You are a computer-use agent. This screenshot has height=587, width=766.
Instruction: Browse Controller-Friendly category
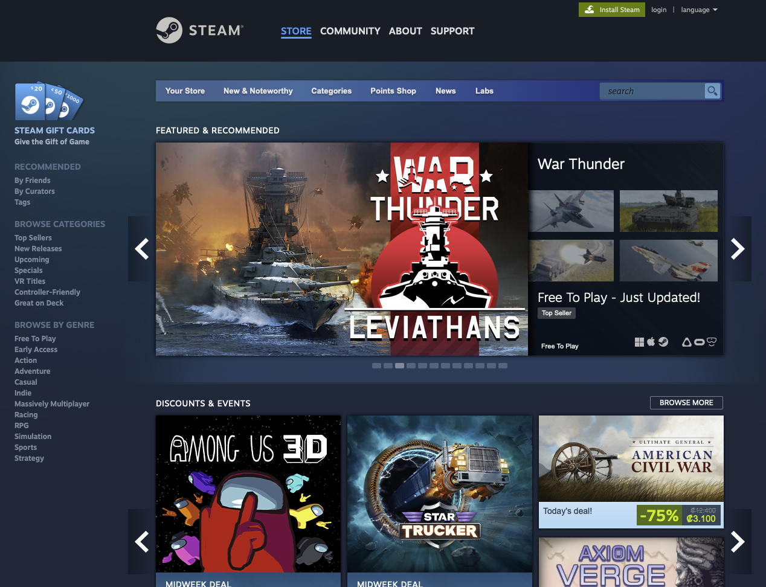click(47, 292)
